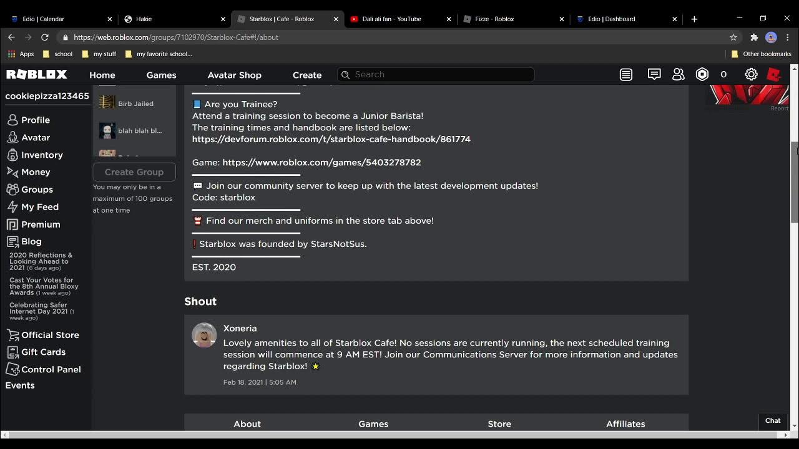Screen dimensions: 799x449
Task: Open the Events sidebar link
Action: tap(20, 385)
